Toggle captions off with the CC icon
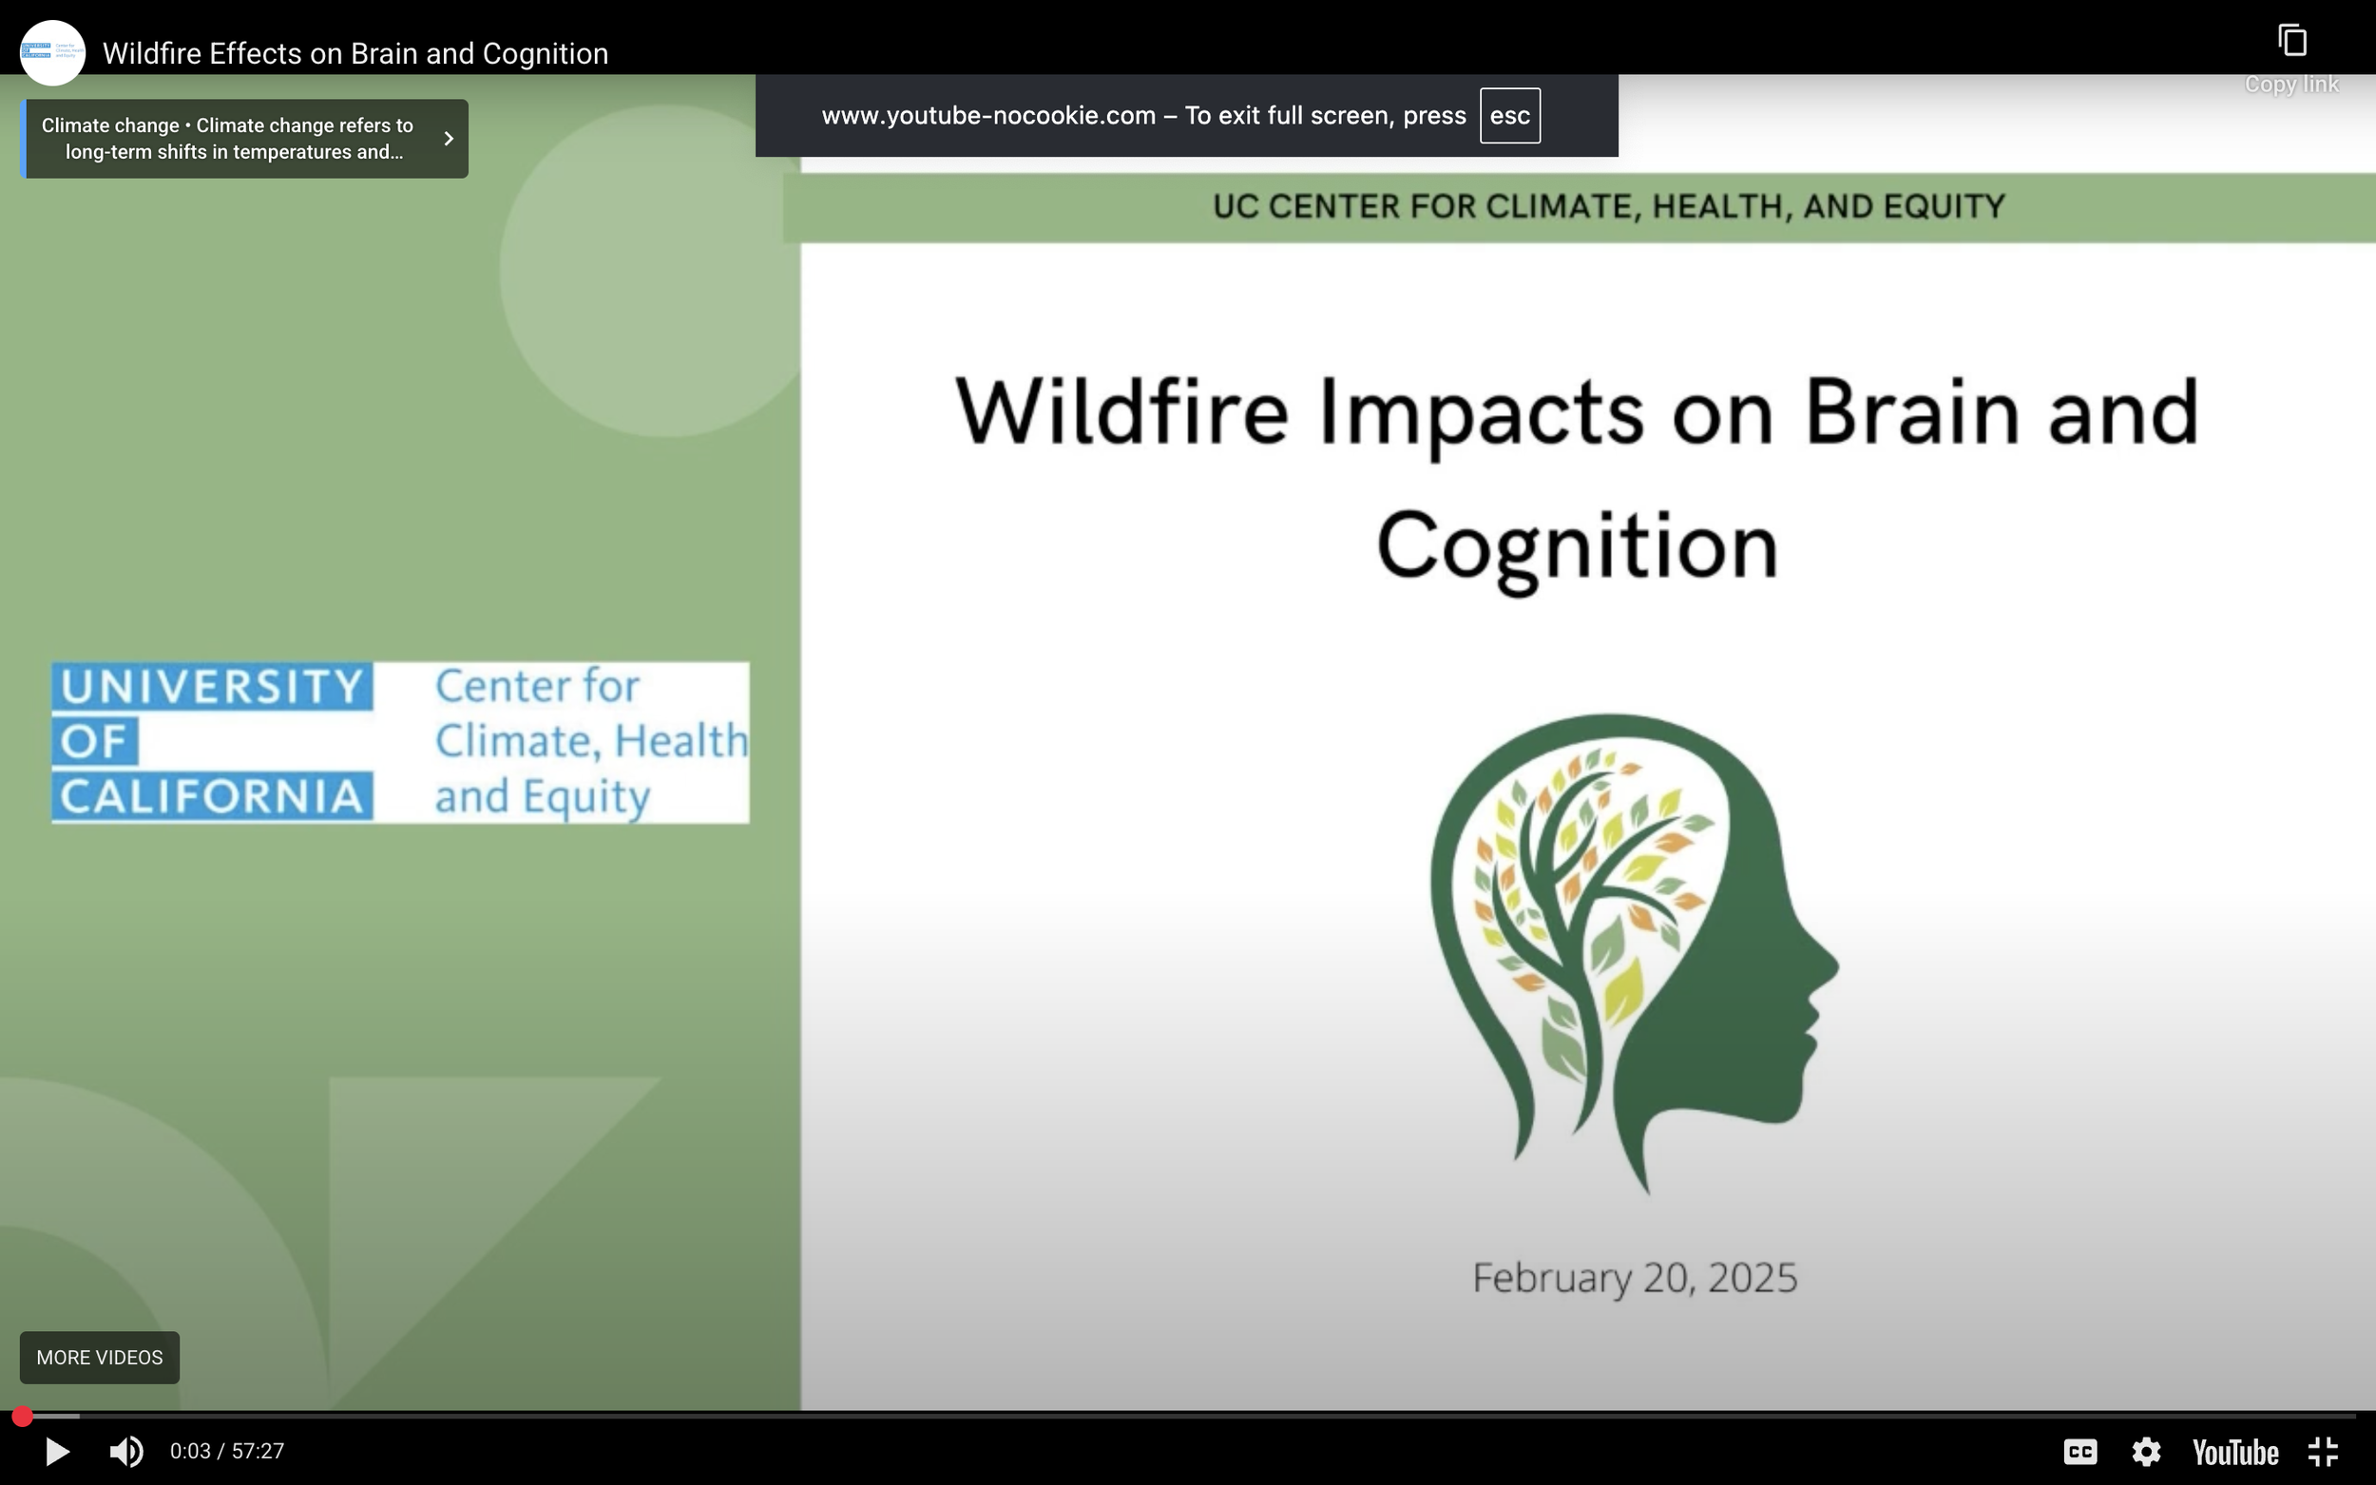This screenshot has height=1485, width=2376. 2080,1451
